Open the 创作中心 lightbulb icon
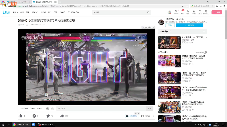 tap(206, 12)
